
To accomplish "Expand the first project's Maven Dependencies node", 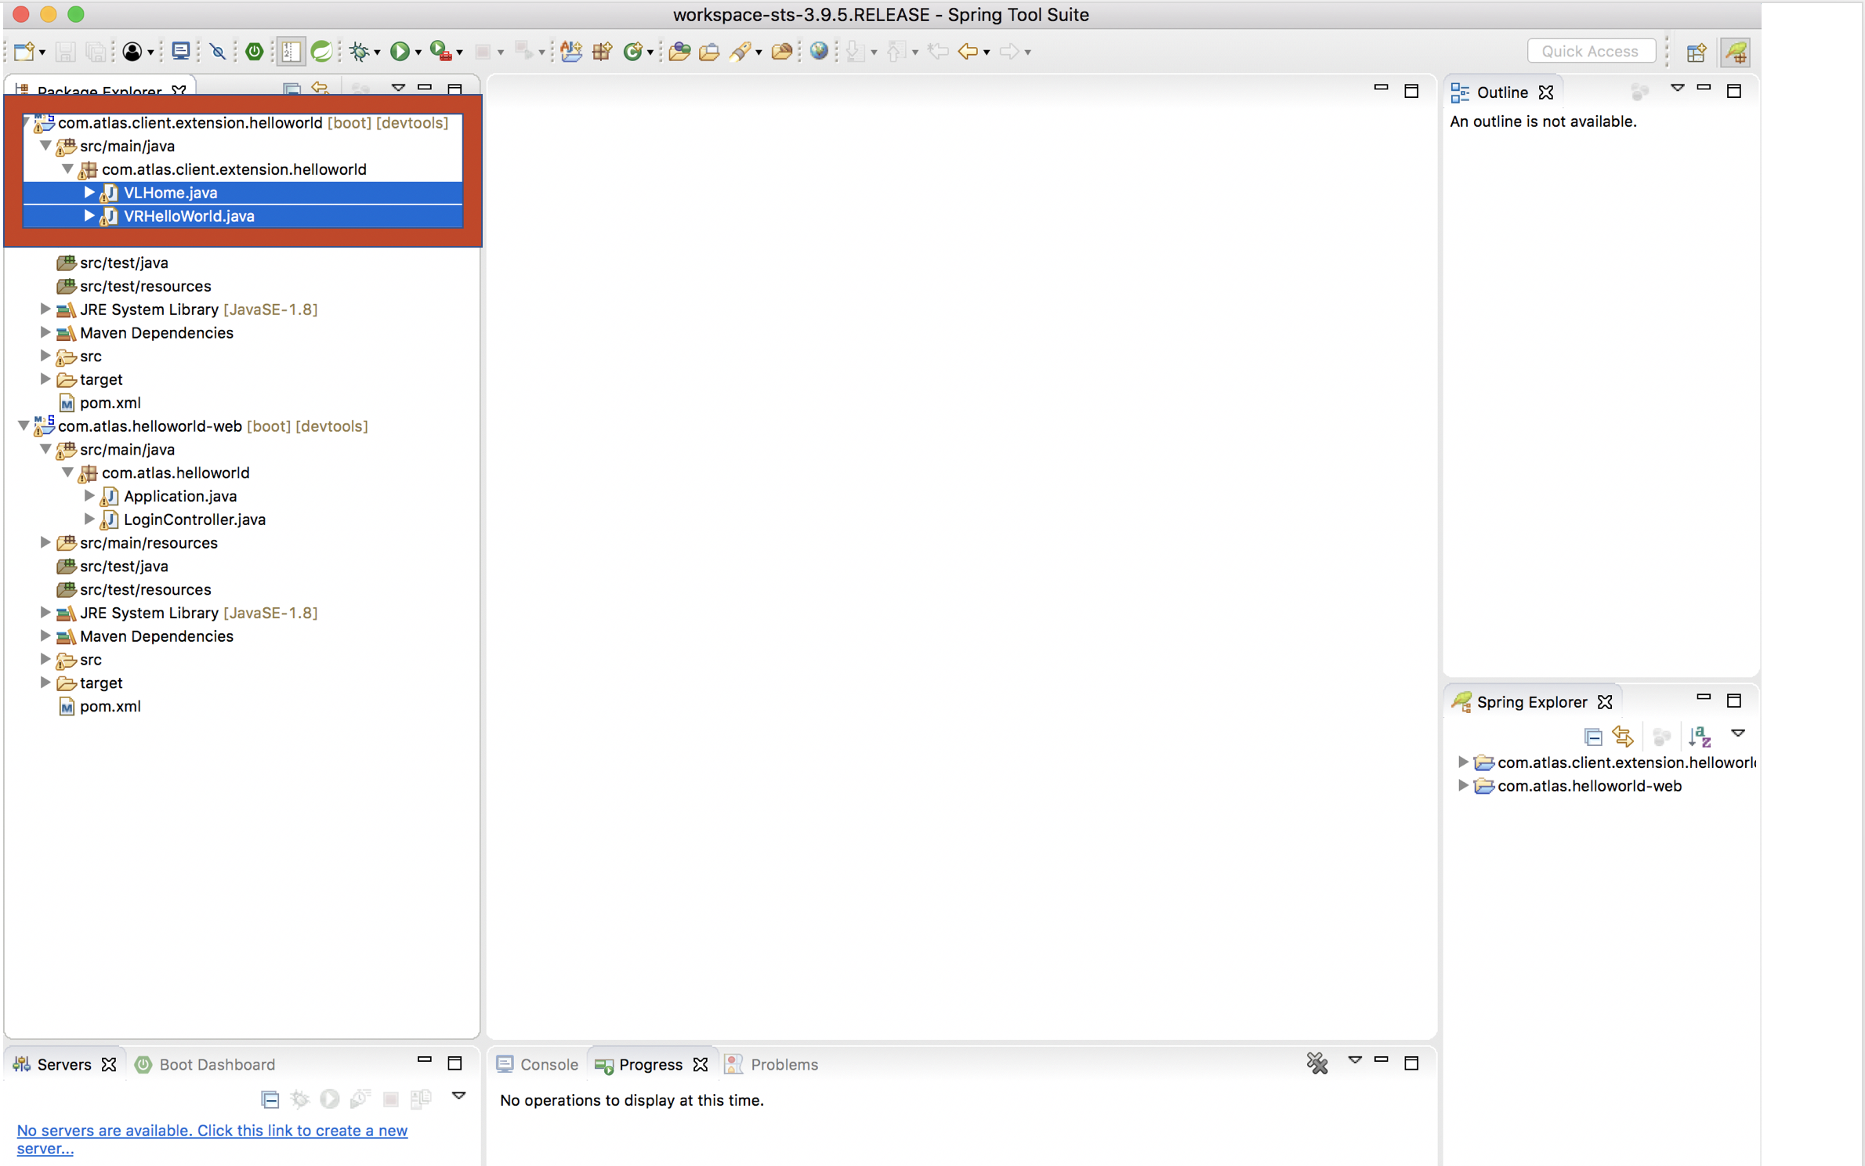I will (x=45, y=332).
